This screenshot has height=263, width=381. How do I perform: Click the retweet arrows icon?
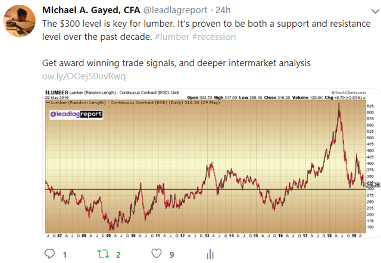coord(103,254)
